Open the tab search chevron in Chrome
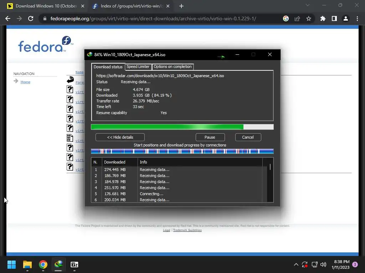This screenshot has width=365, height=273. (x=308, y=5)
